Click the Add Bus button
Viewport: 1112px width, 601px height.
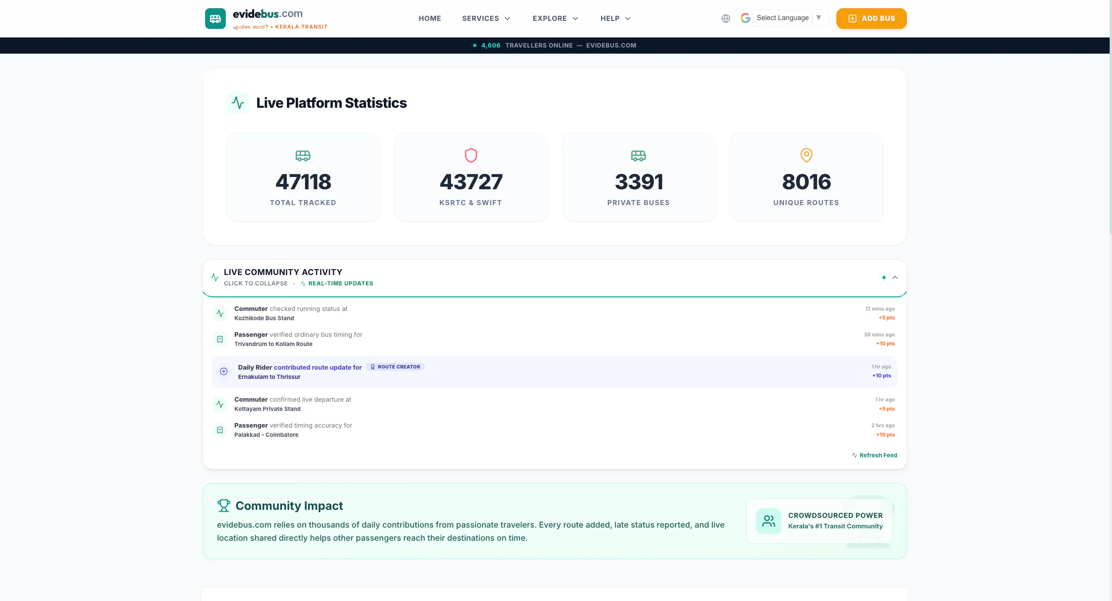(x=871, y=19)
